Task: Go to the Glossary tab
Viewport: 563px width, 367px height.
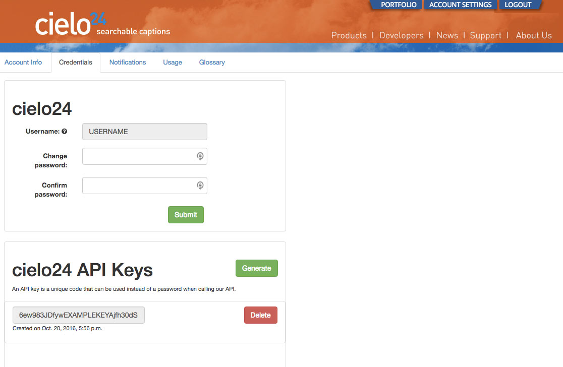Action: 212,63
